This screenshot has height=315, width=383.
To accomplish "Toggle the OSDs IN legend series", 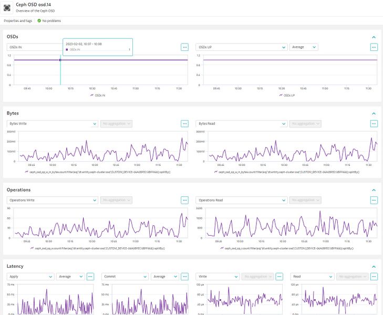I will click(x=98, y=96).
